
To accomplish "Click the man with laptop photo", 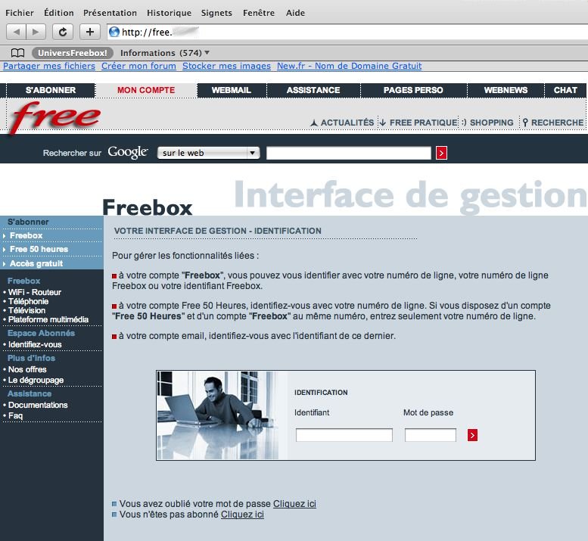I will [x=218, y=415].
